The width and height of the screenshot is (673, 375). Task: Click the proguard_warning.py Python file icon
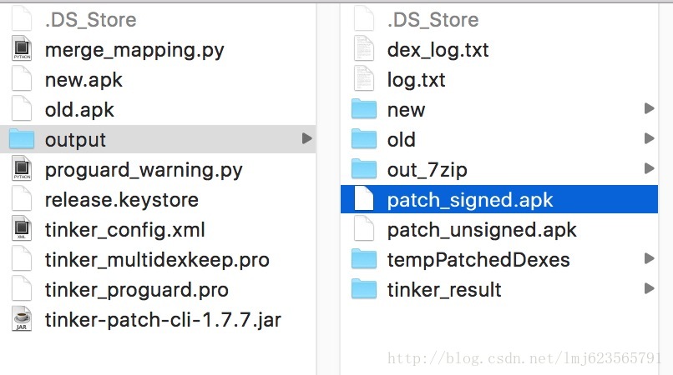[21, 170]
